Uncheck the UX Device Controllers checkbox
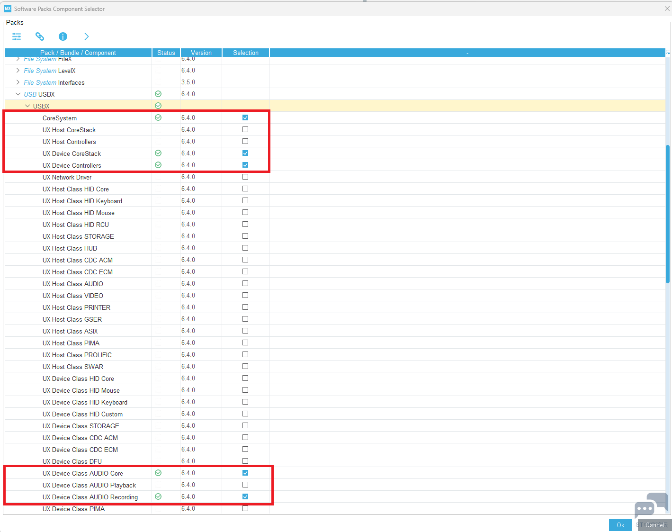 tap(245, 165)
